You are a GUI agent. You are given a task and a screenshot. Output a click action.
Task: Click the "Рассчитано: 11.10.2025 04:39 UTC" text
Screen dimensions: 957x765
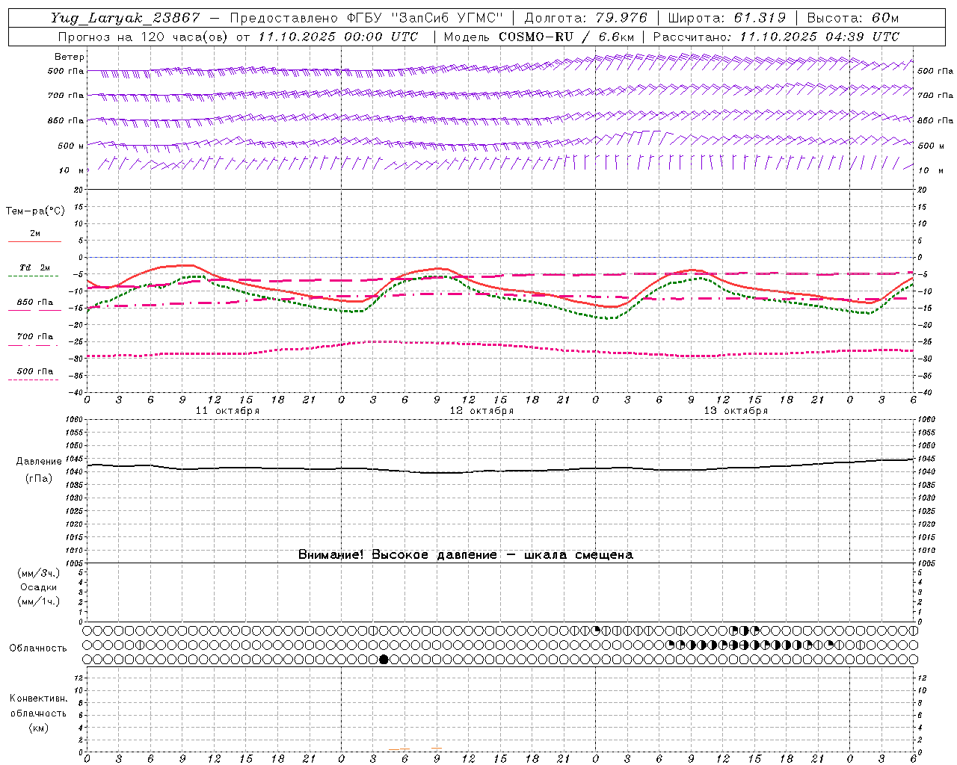(x=776, y=37)
